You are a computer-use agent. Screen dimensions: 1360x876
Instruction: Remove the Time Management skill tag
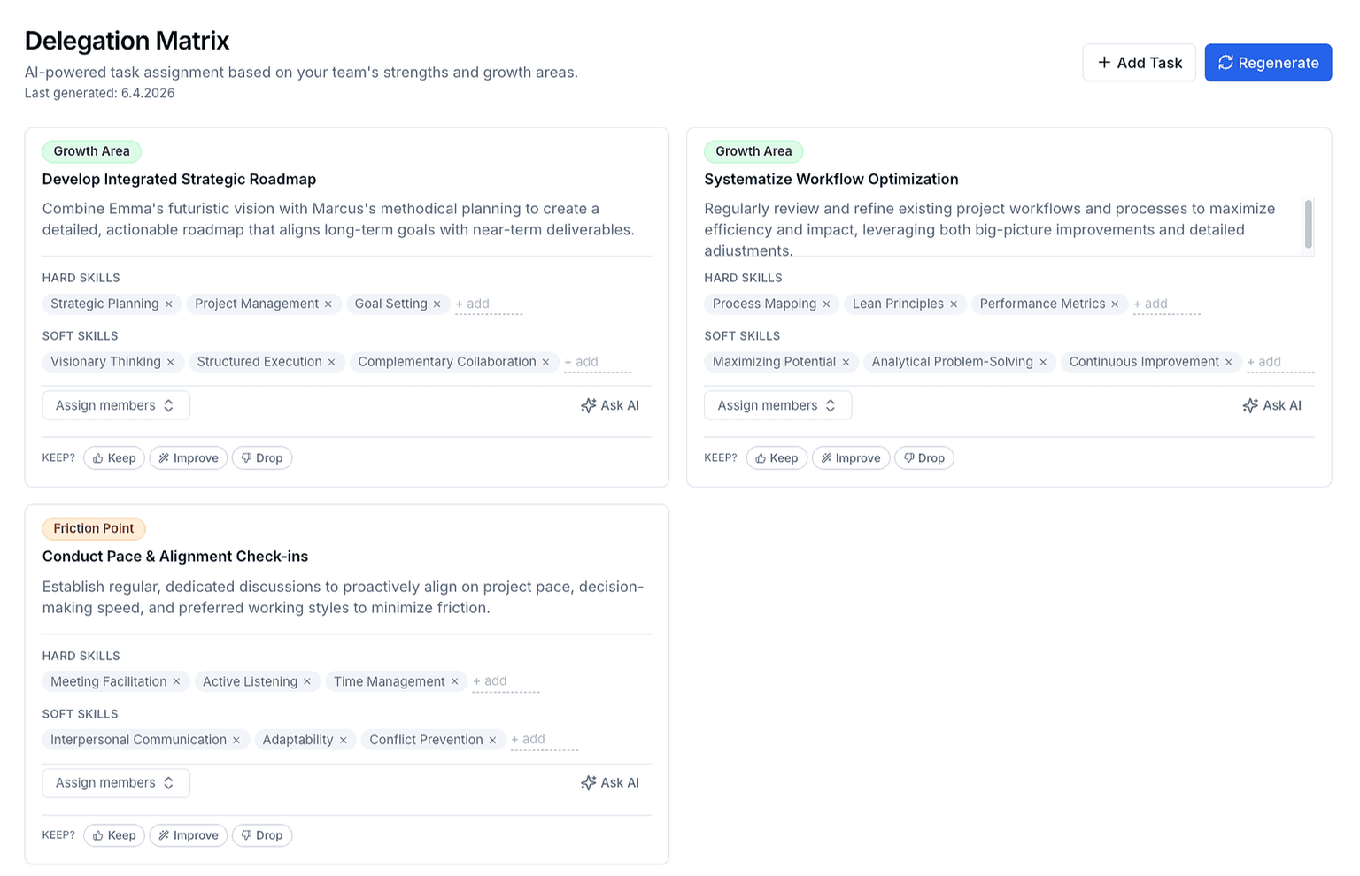[x=454, y=681]
